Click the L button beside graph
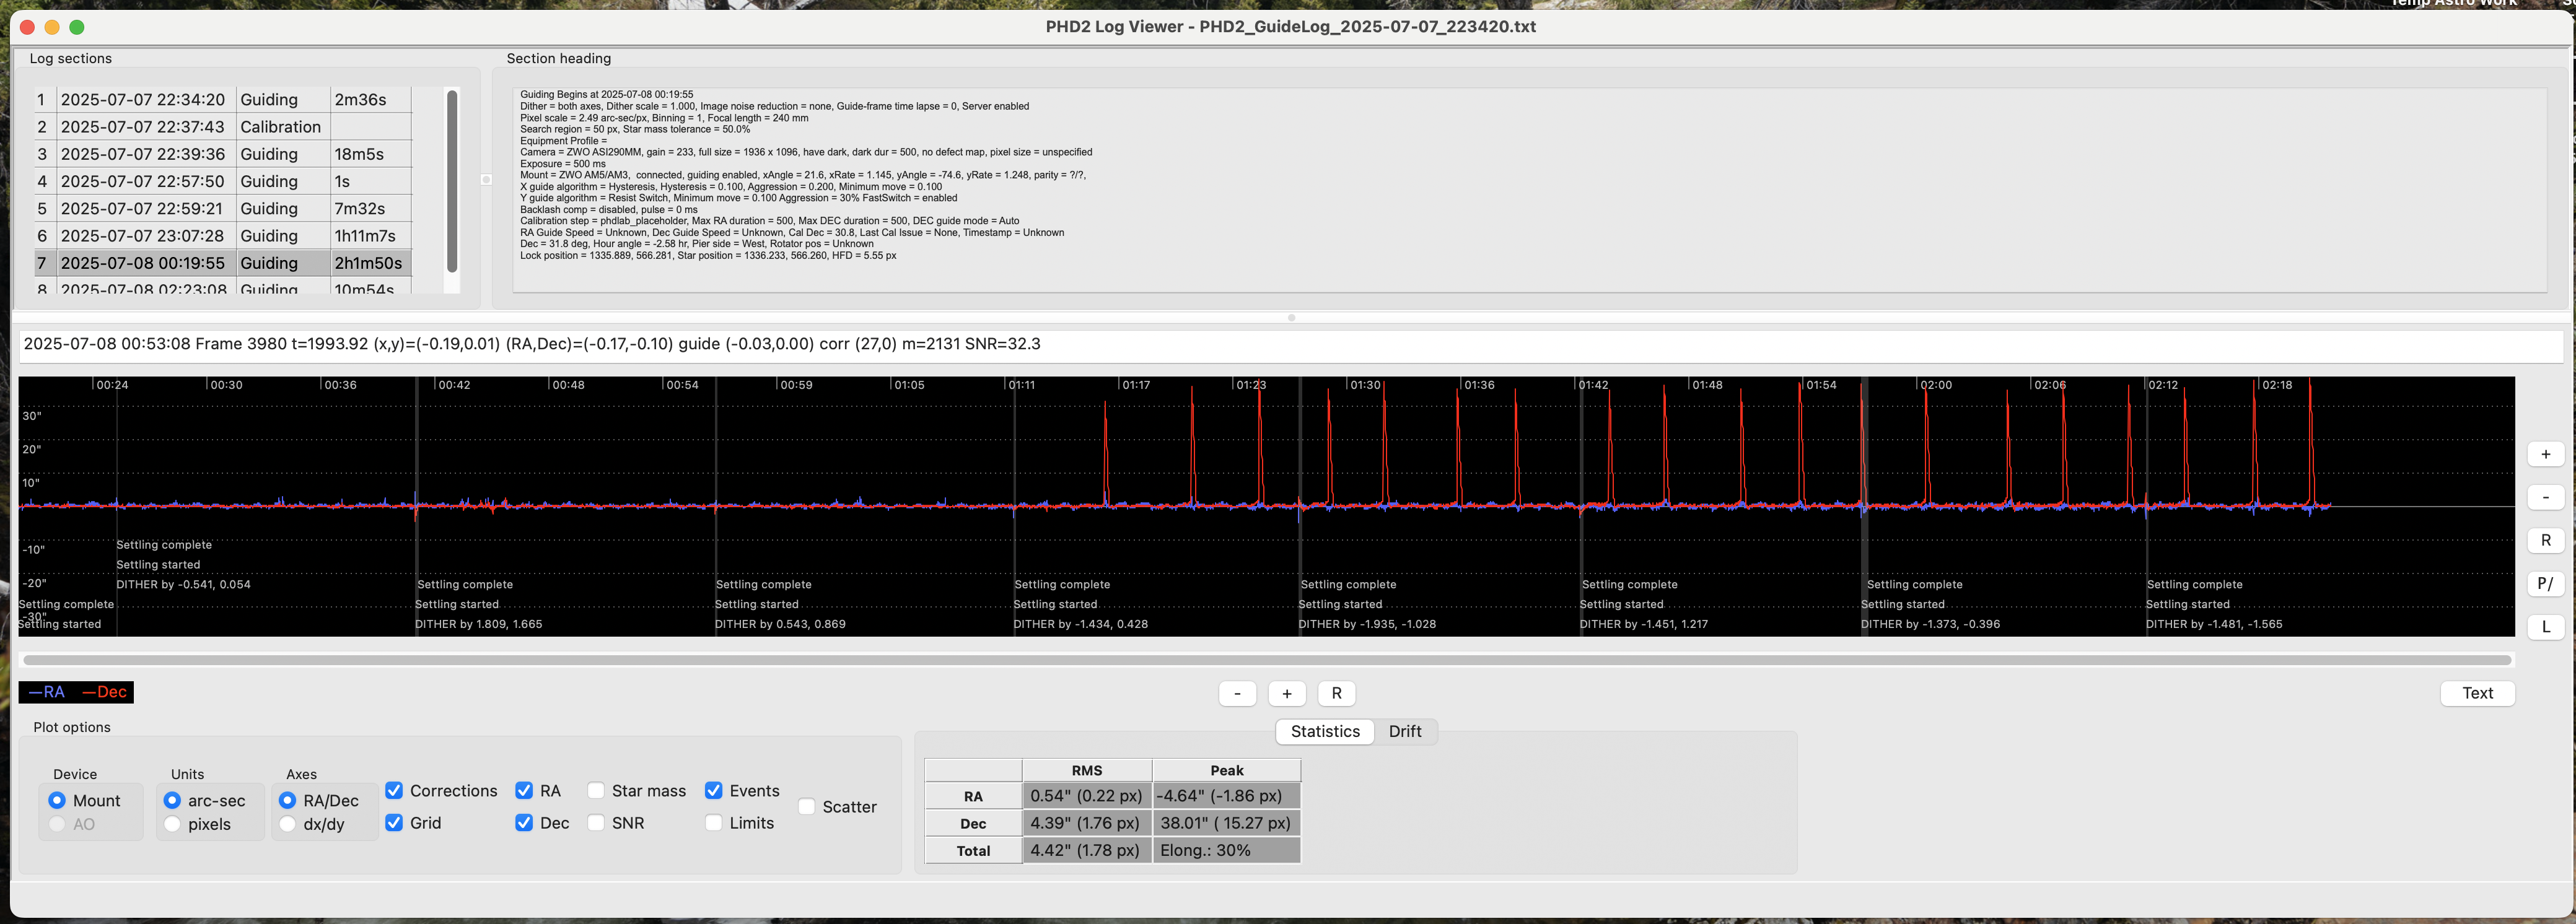This screenshot has height=924, width=2576. 2545,627
